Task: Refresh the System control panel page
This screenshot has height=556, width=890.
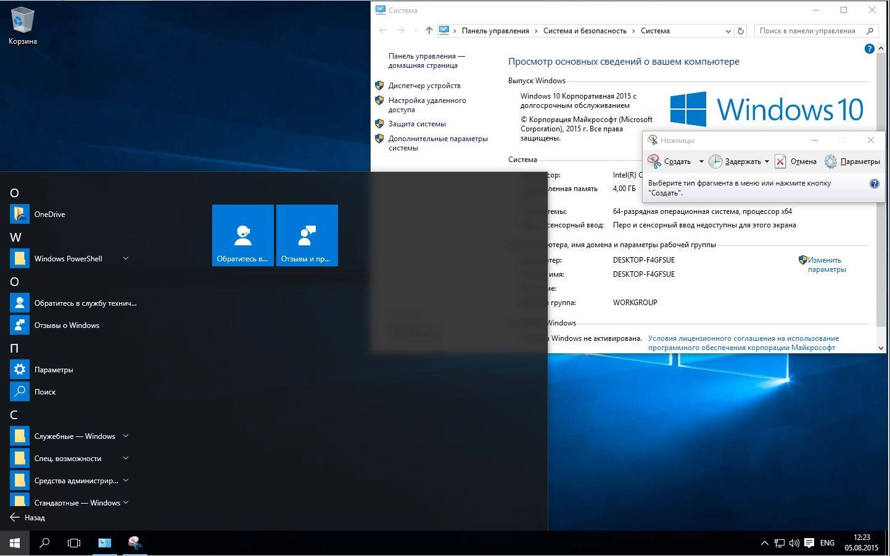Action: 741,31
